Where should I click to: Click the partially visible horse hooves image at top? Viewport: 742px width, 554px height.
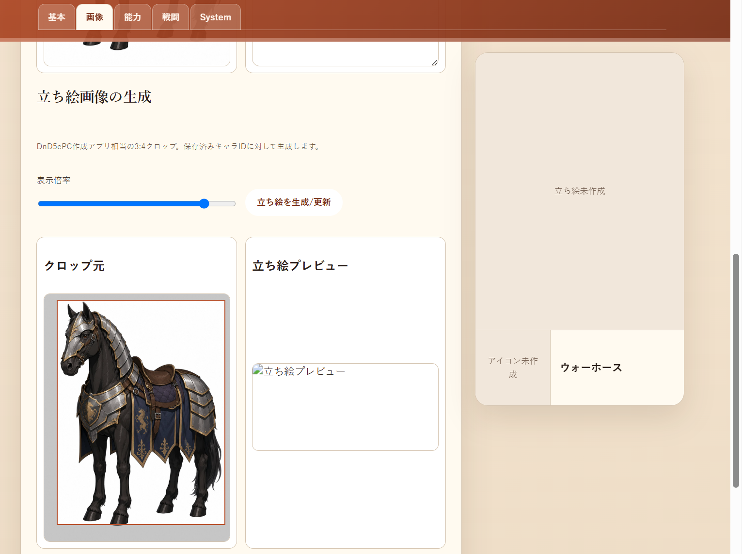(106, 46)
